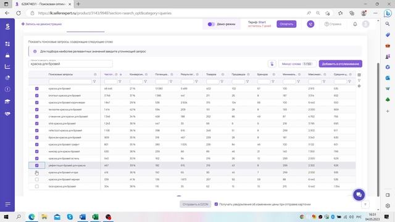The image size is (395, 222).
Task: Open filter funnel for Частотность column
Action: (120, 81)
